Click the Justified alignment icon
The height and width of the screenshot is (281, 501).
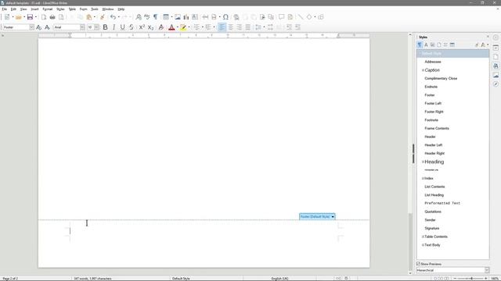click(x=248, y=27)
